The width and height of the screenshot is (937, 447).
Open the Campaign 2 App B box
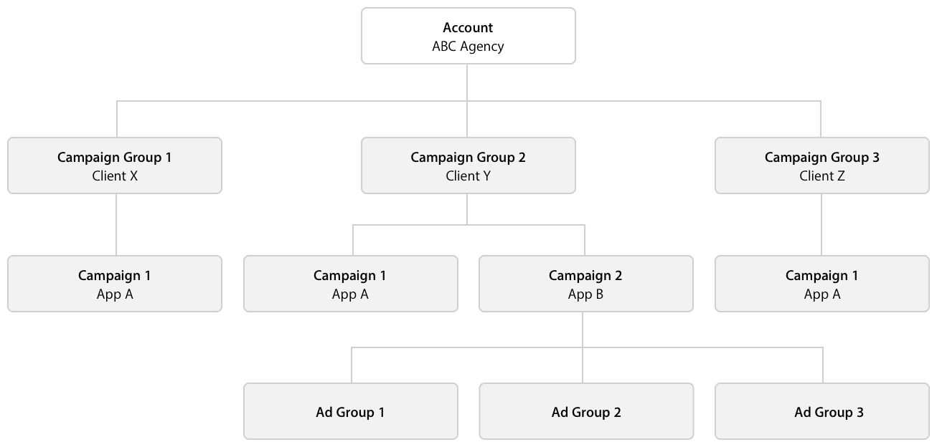tap(585, 284)
